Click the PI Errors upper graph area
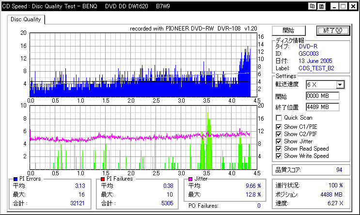This screenshot has height=215, width=360. [143, 65]
